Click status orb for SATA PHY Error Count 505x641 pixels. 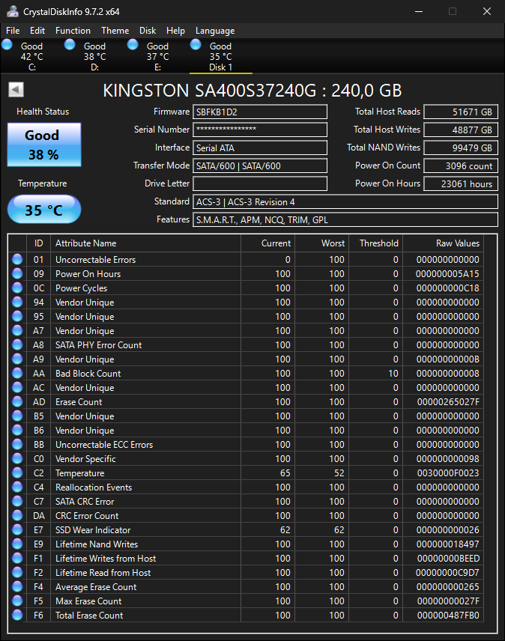[x=17, y=344]
